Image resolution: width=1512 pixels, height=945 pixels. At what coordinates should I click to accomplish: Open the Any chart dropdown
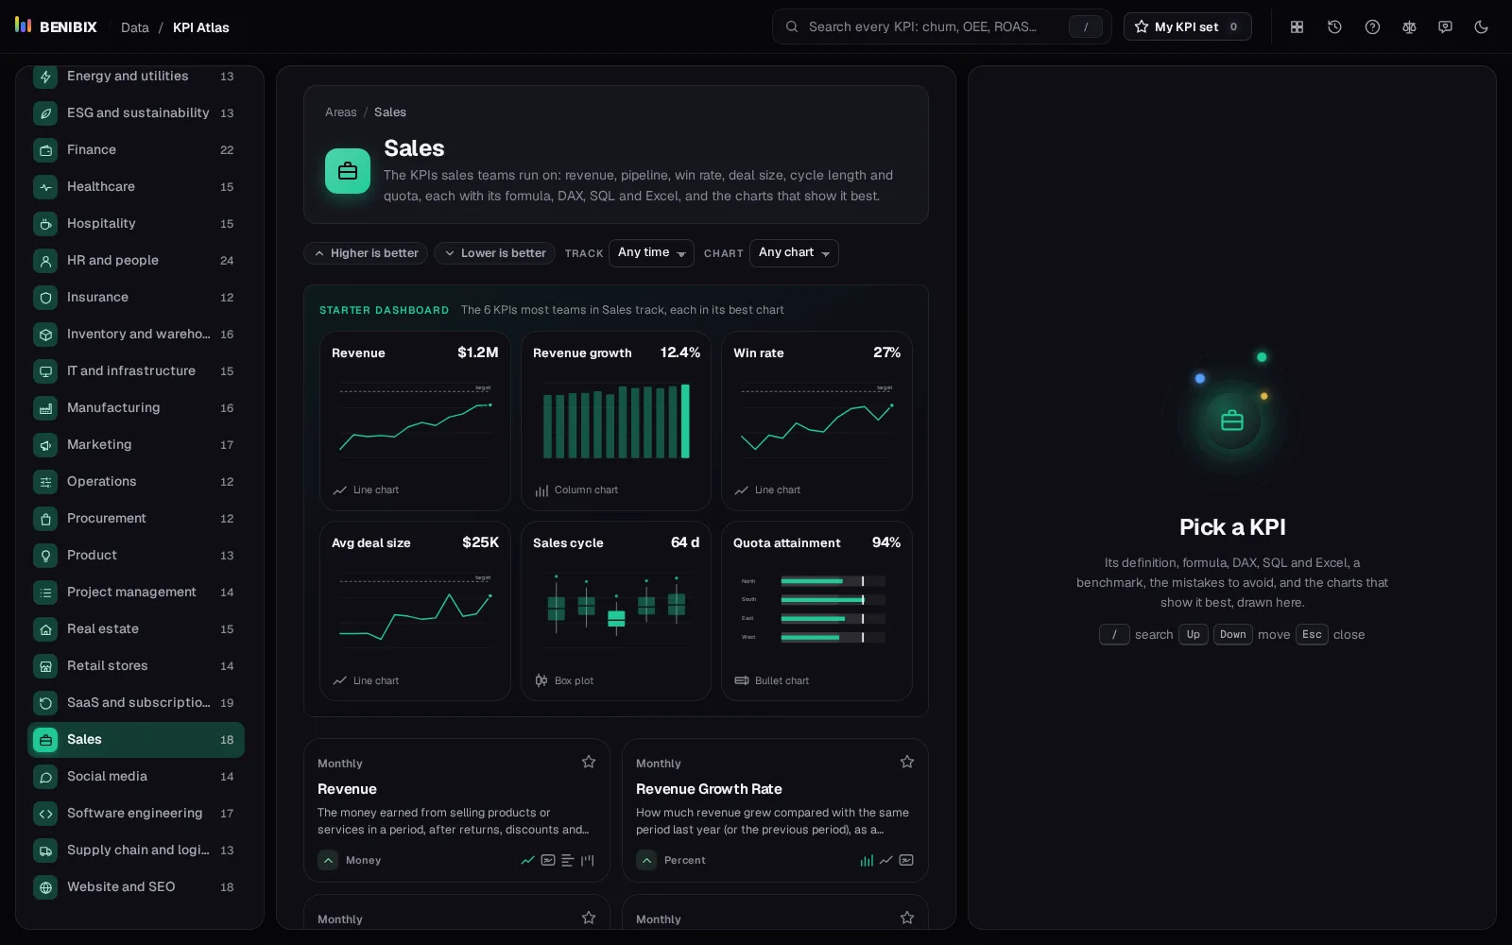point(794,253)
